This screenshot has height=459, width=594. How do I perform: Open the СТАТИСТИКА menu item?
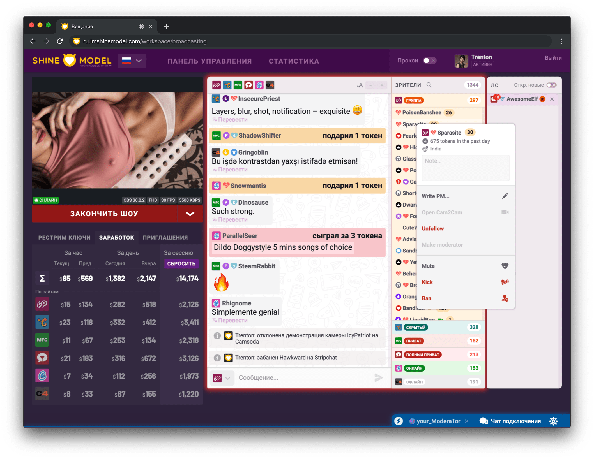coord(293,61)
